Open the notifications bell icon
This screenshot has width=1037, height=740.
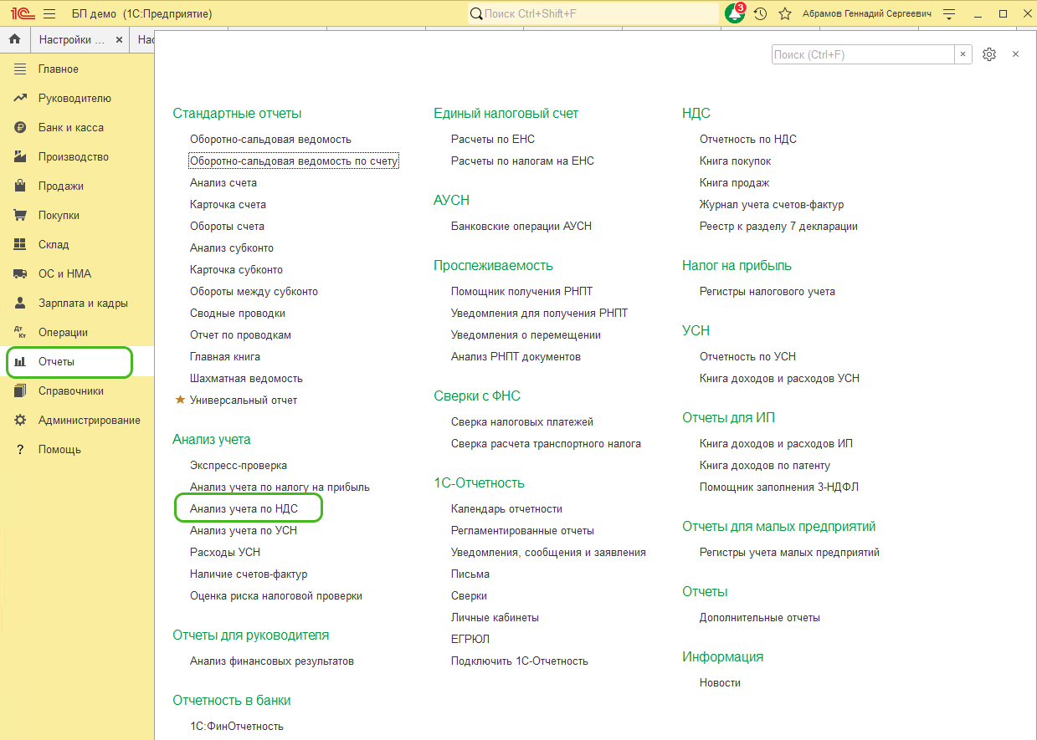click(x=734, y=14)
